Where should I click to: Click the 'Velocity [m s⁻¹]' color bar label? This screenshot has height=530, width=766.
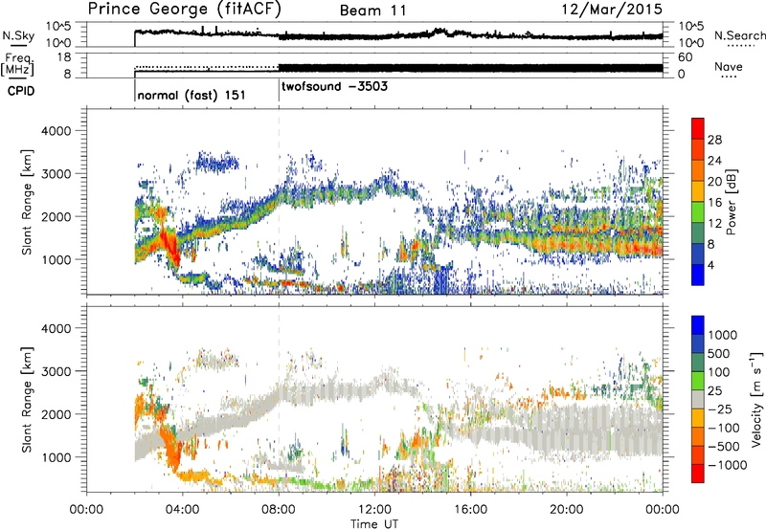tap(756, 399)
